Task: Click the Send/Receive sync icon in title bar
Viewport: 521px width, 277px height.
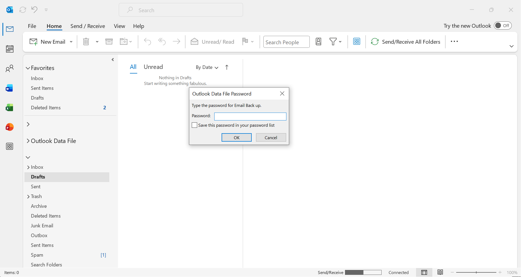Action: pyautogui.click(x=23, y=10)
